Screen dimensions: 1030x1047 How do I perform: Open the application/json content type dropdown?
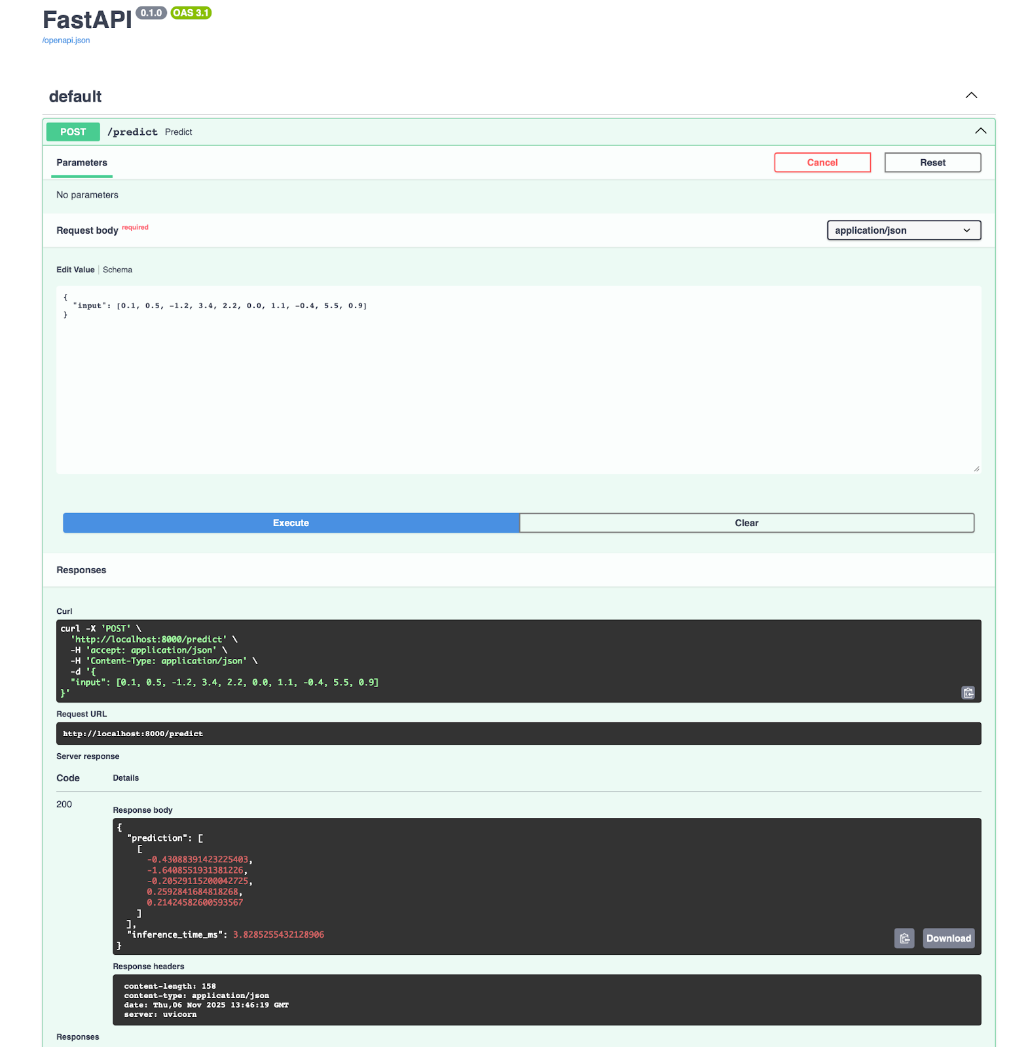point(904,230)
